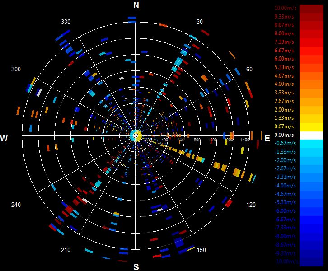
Task: Click the -5.33m/s legend label
Action: 285,202
